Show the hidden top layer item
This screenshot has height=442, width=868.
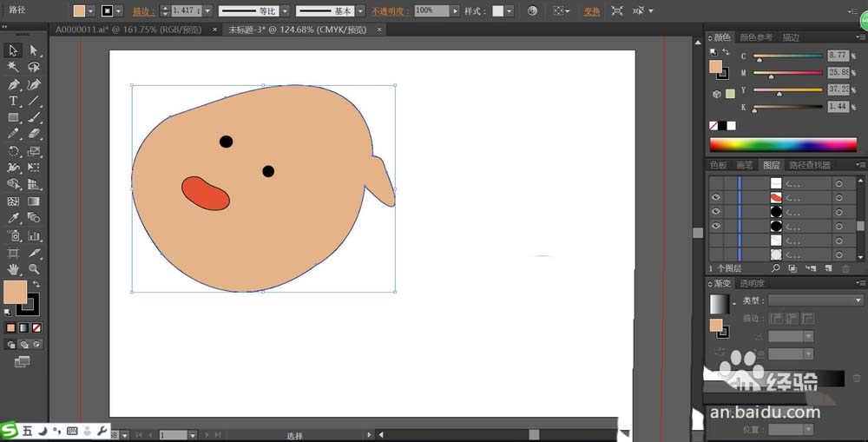click(716, 183)
